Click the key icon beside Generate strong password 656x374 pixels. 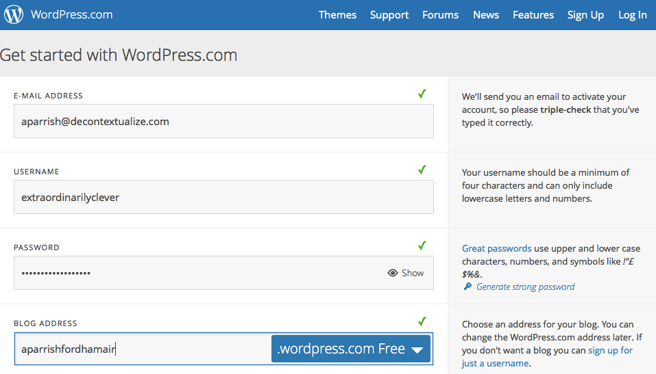pos(467,286)
